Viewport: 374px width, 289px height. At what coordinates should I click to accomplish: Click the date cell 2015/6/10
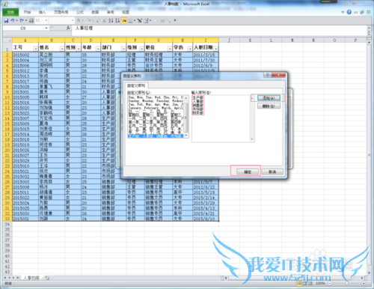206,219
